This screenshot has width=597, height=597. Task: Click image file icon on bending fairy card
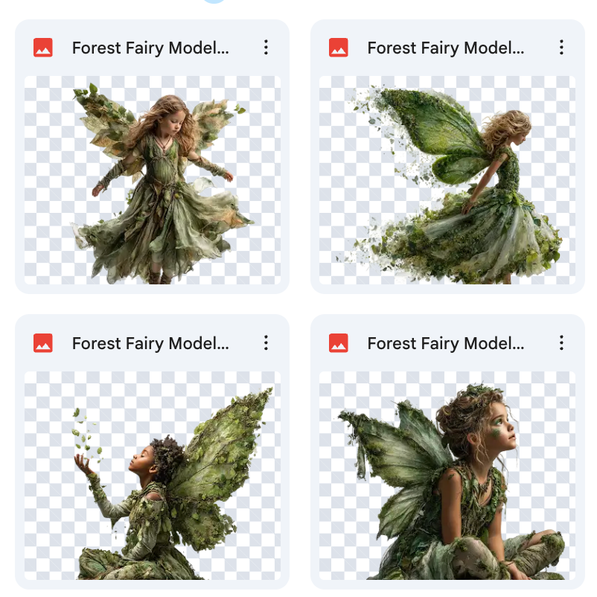click(x=339, y=48)
